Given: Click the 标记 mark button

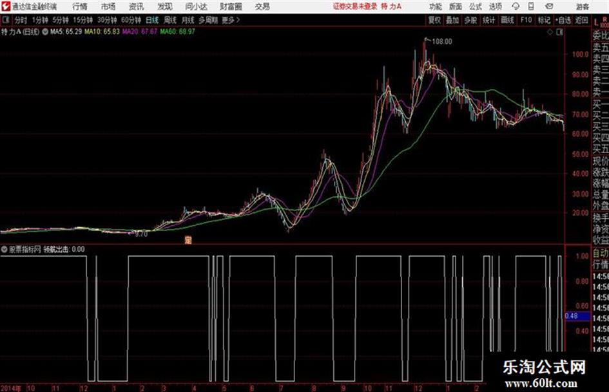Looking at the screenshot, I should pyautogui.click(x=544, y=20).
